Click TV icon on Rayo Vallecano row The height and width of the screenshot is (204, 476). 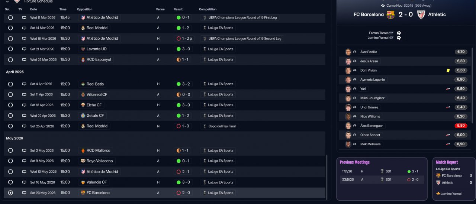tap(24, 161)
